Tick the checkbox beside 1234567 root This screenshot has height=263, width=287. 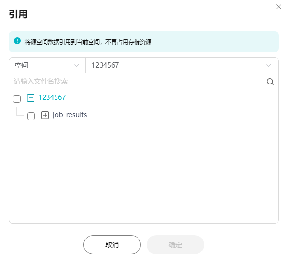click(x=17, y=99)
